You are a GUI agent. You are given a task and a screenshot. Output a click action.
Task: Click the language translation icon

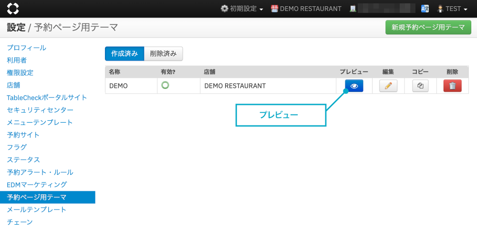click(x=425, y=9)
